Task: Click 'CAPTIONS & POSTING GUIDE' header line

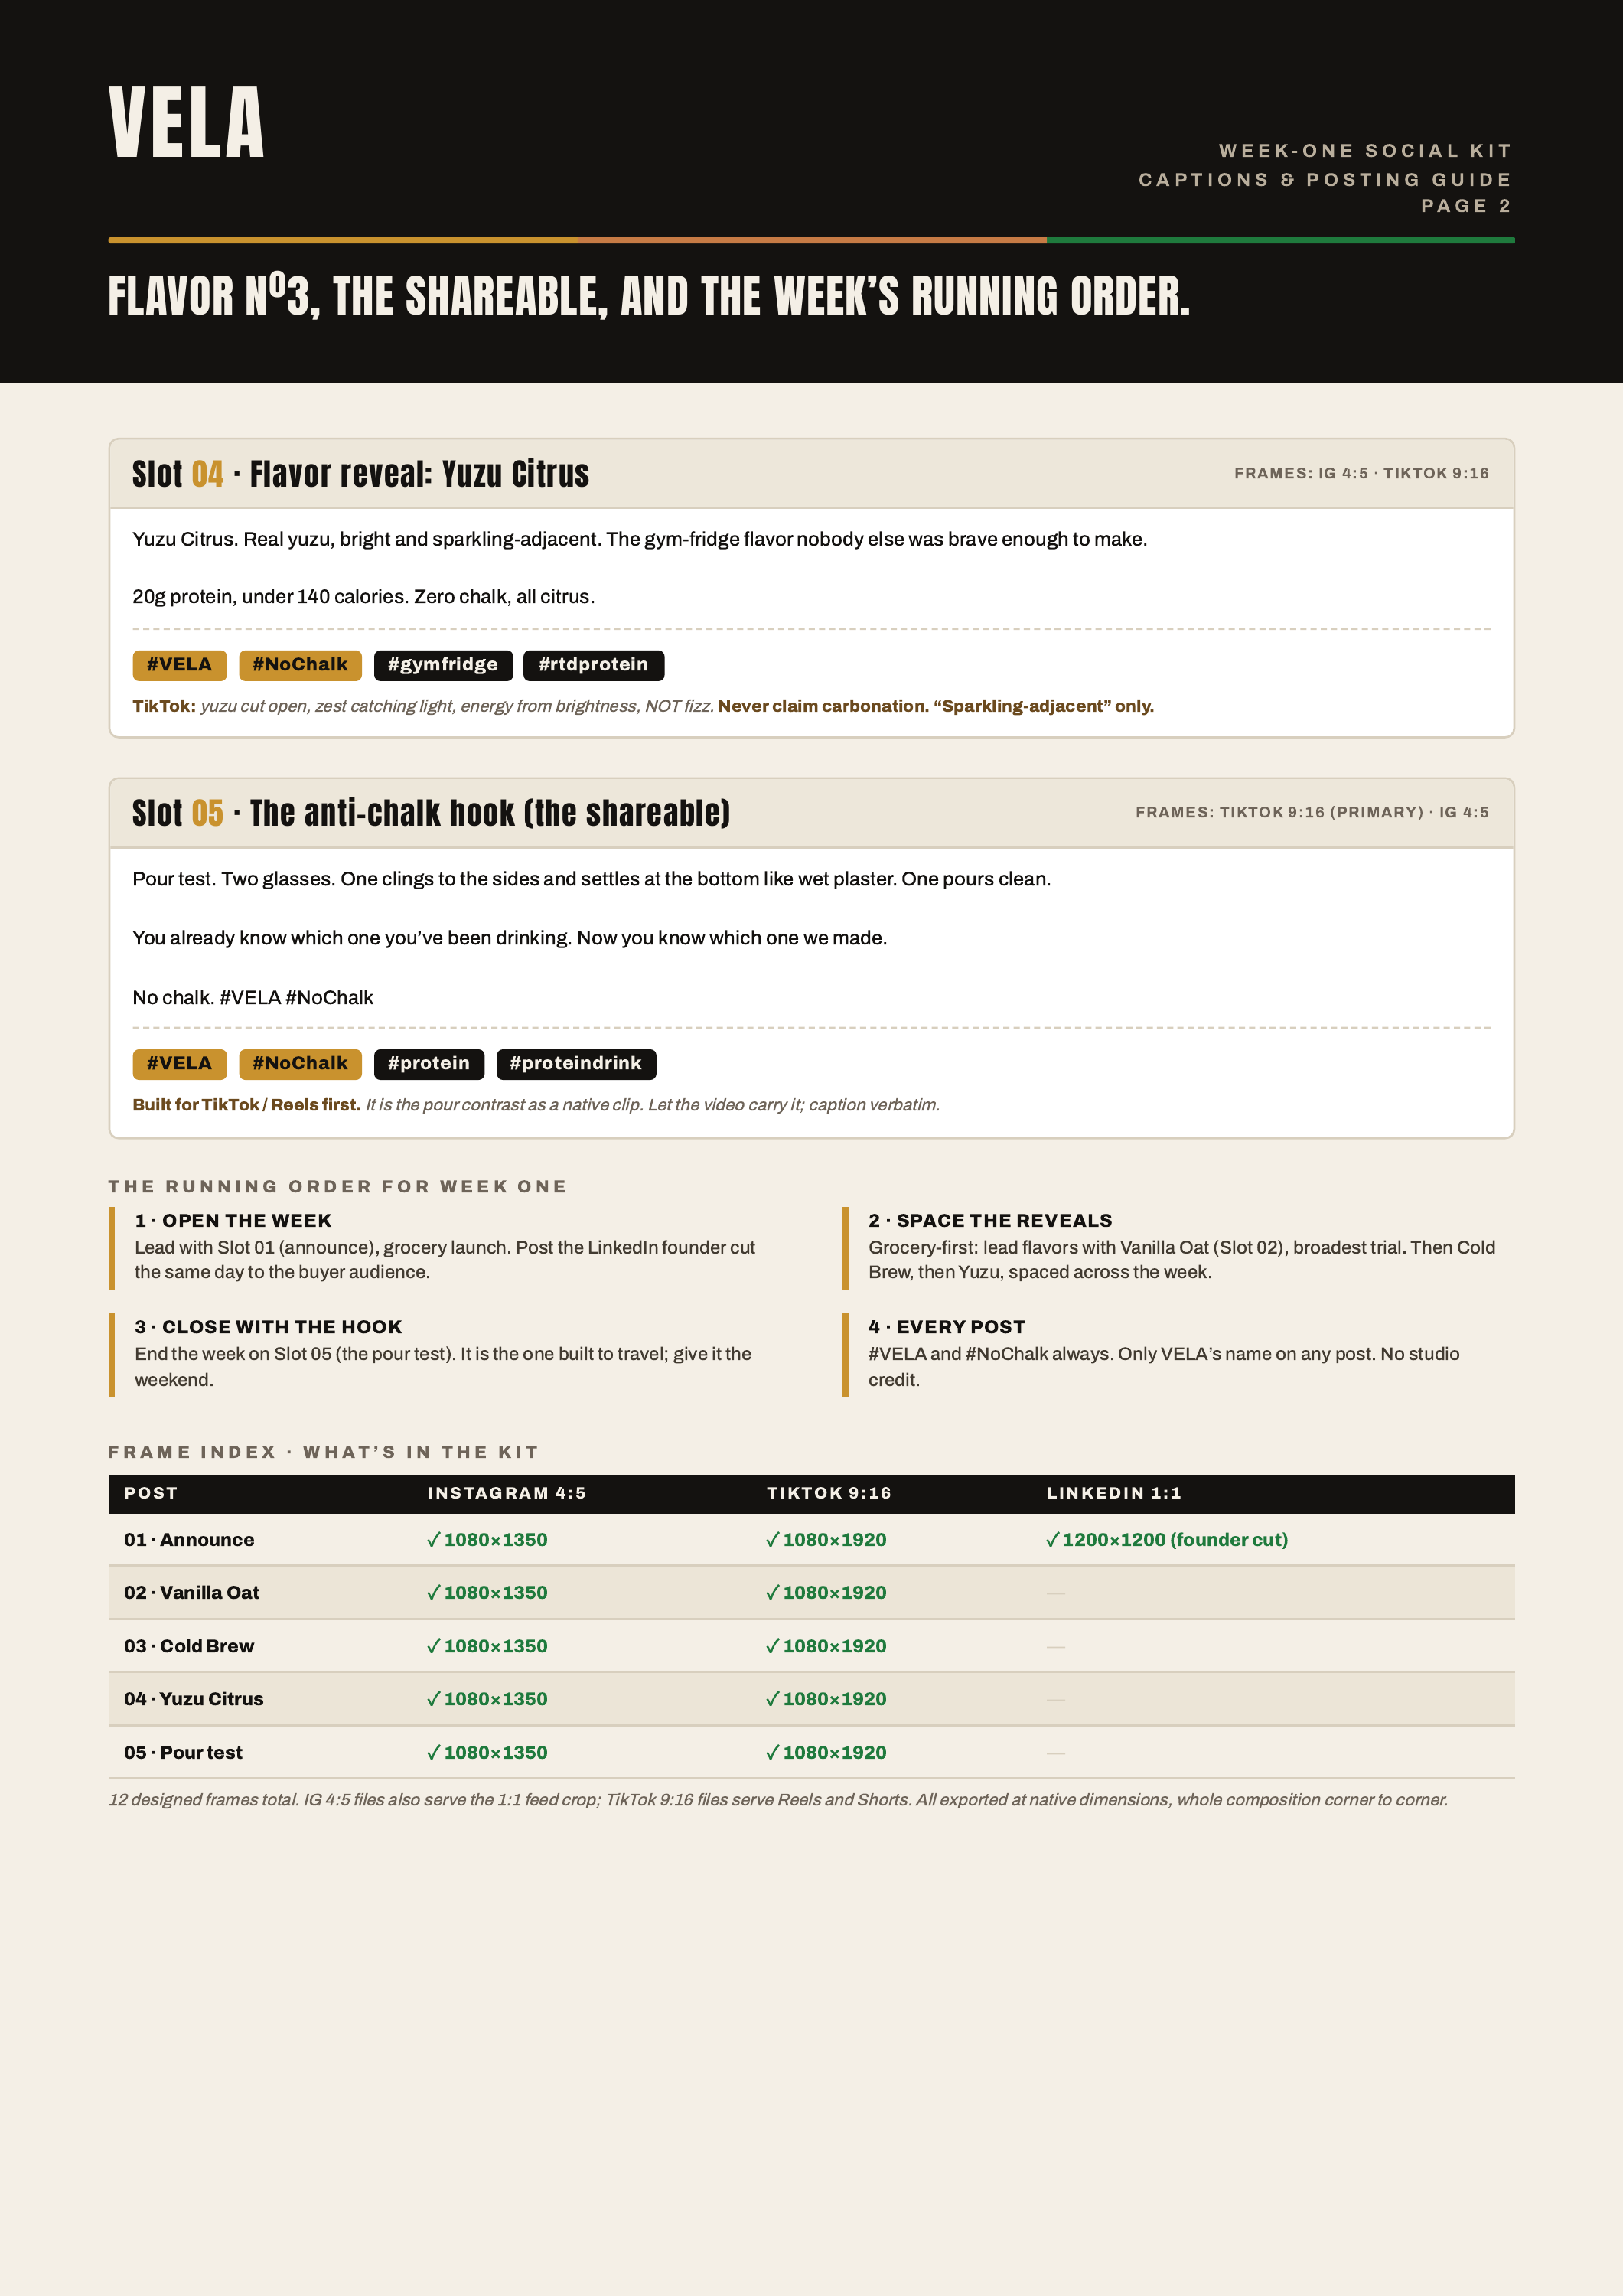Action: point(1325,180)
